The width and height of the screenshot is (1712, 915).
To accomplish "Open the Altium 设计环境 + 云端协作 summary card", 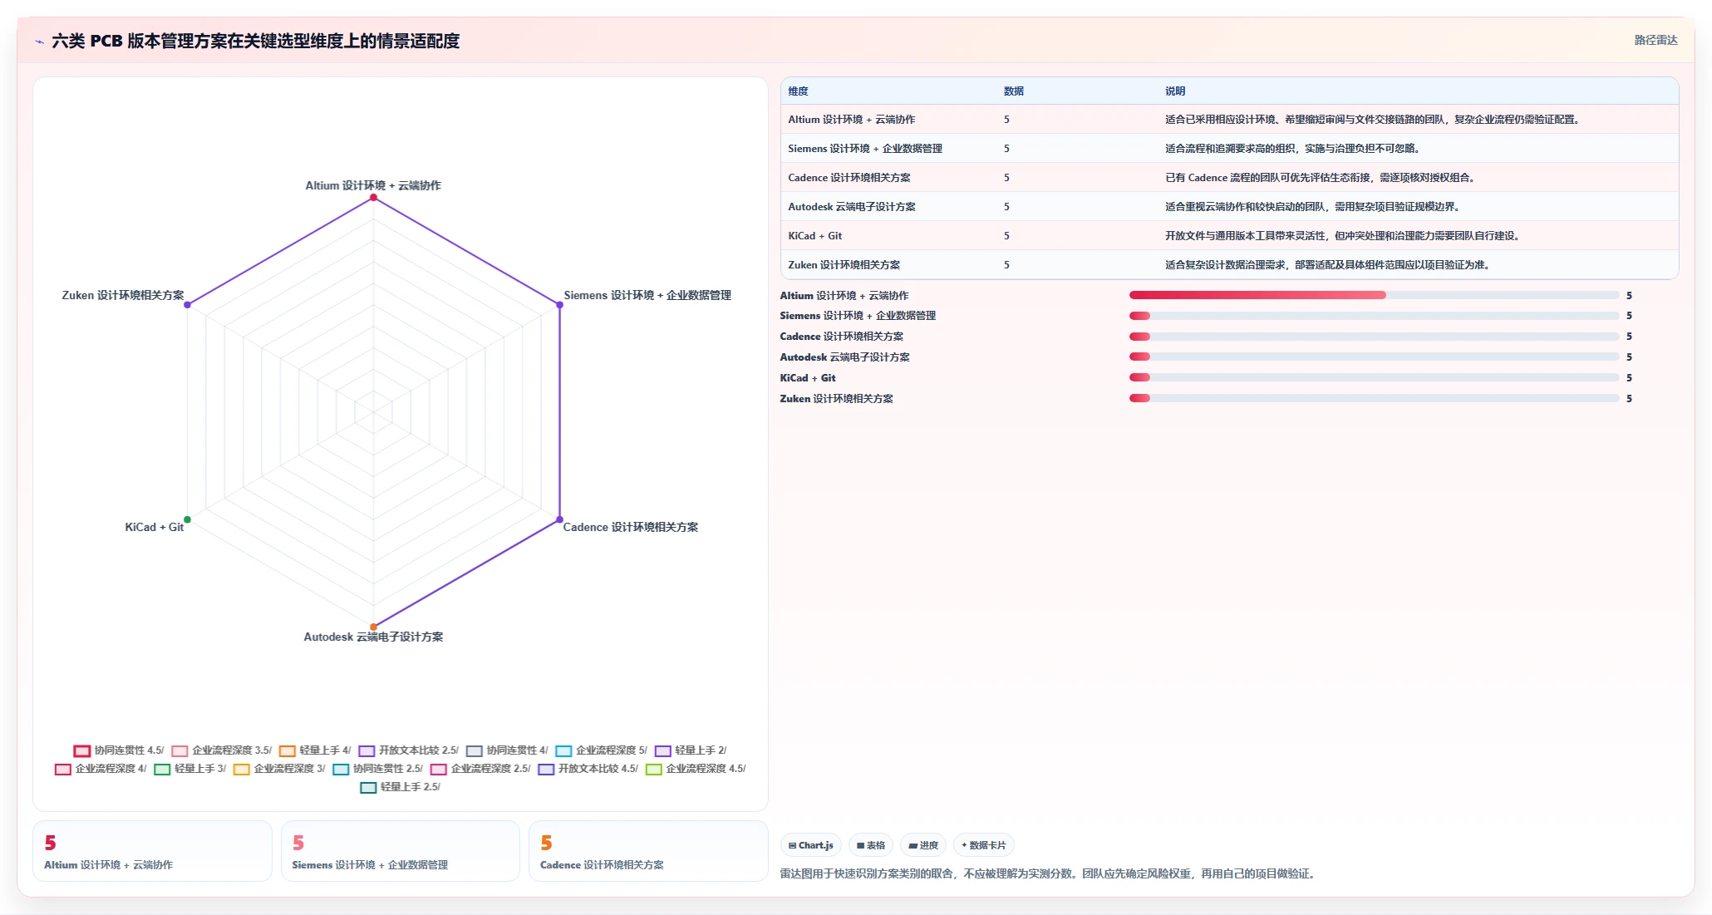I will pos(152,851).
